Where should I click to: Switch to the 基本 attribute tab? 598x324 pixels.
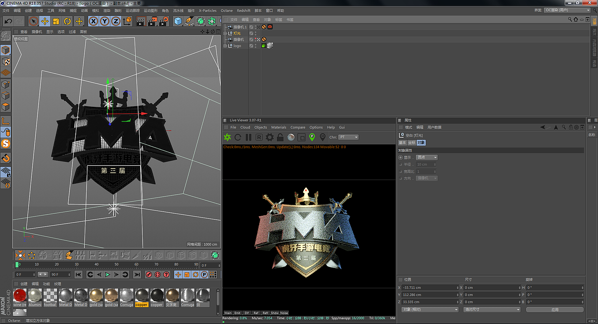pos(402,143)
